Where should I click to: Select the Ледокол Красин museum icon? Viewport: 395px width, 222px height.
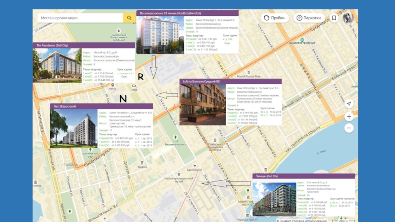tap(248, 215)
